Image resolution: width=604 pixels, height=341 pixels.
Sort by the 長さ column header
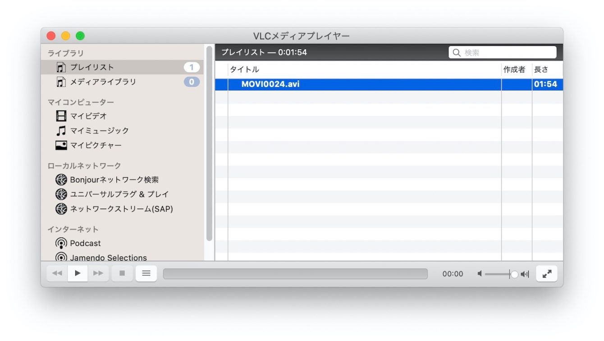[x=547, y=69]
